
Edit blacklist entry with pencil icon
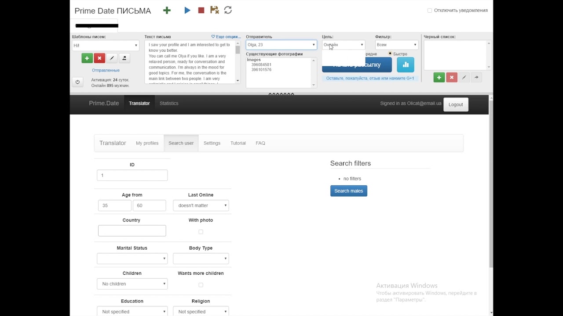point(464,77)
